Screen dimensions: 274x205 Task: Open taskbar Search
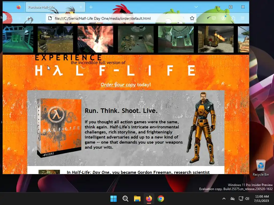click(x=125, y=199)
